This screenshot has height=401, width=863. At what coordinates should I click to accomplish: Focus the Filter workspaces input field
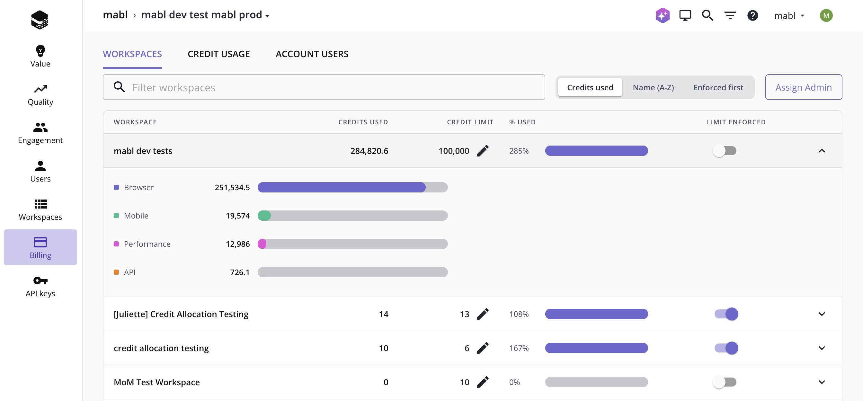[324, 87]
